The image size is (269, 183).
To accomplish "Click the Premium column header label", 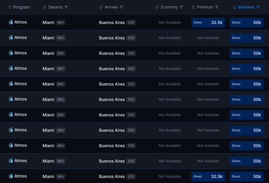I will pyautogui.click(x=205, y=7).
